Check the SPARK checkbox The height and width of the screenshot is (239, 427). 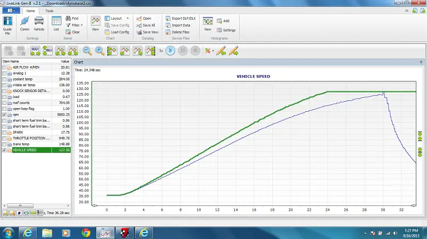click(4, 132)
